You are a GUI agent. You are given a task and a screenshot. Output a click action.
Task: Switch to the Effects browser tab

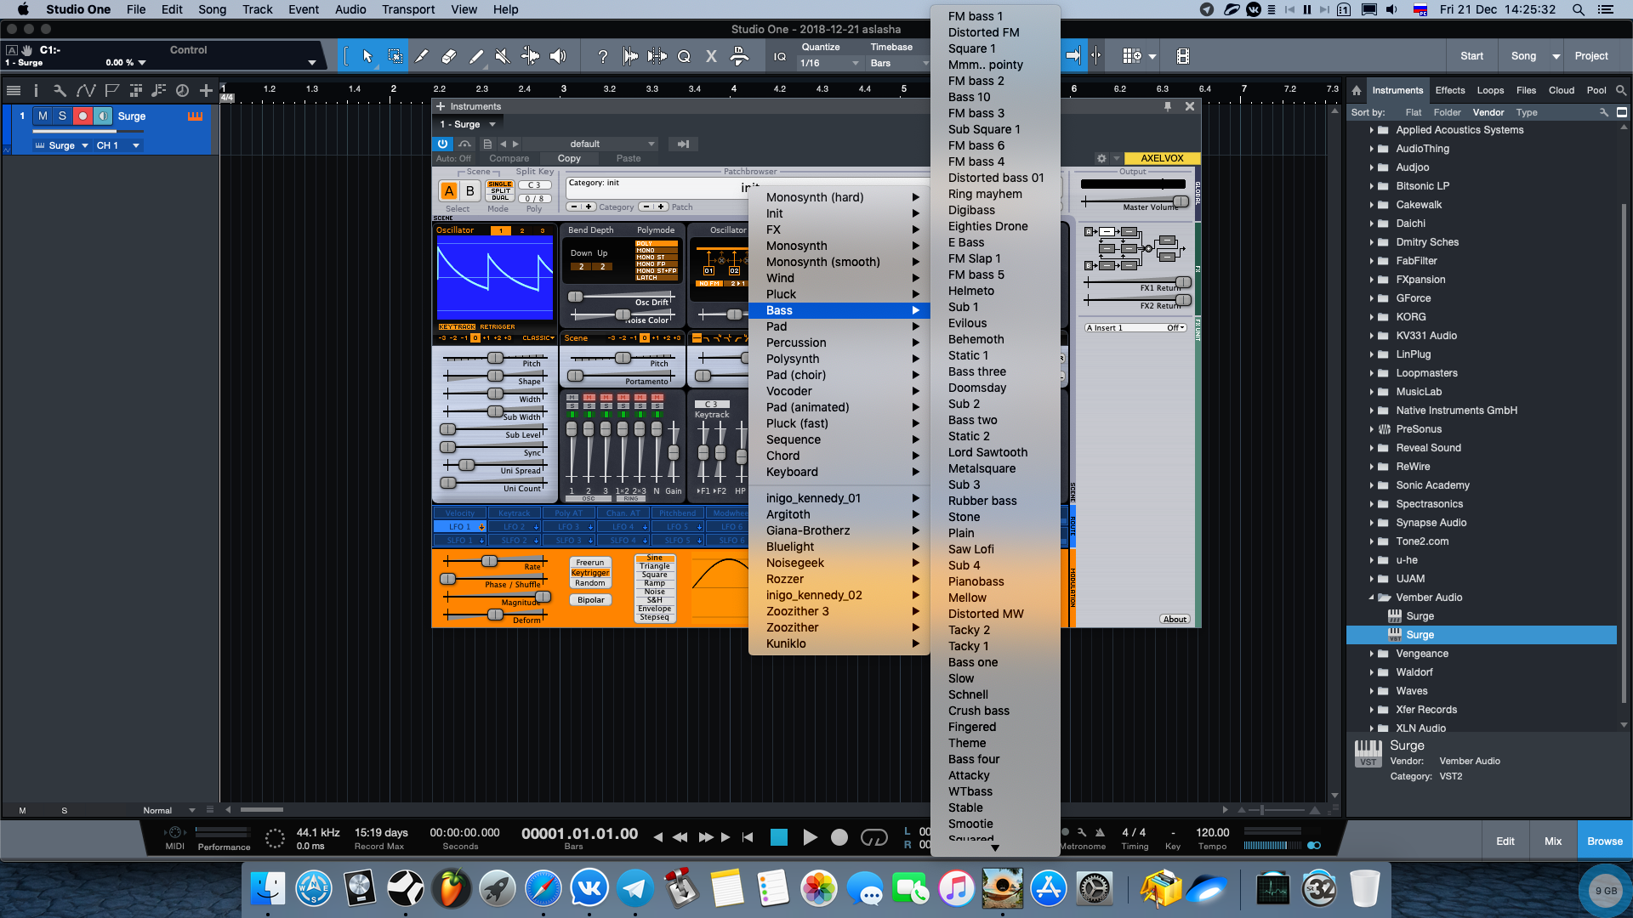tap(1449, 90)
